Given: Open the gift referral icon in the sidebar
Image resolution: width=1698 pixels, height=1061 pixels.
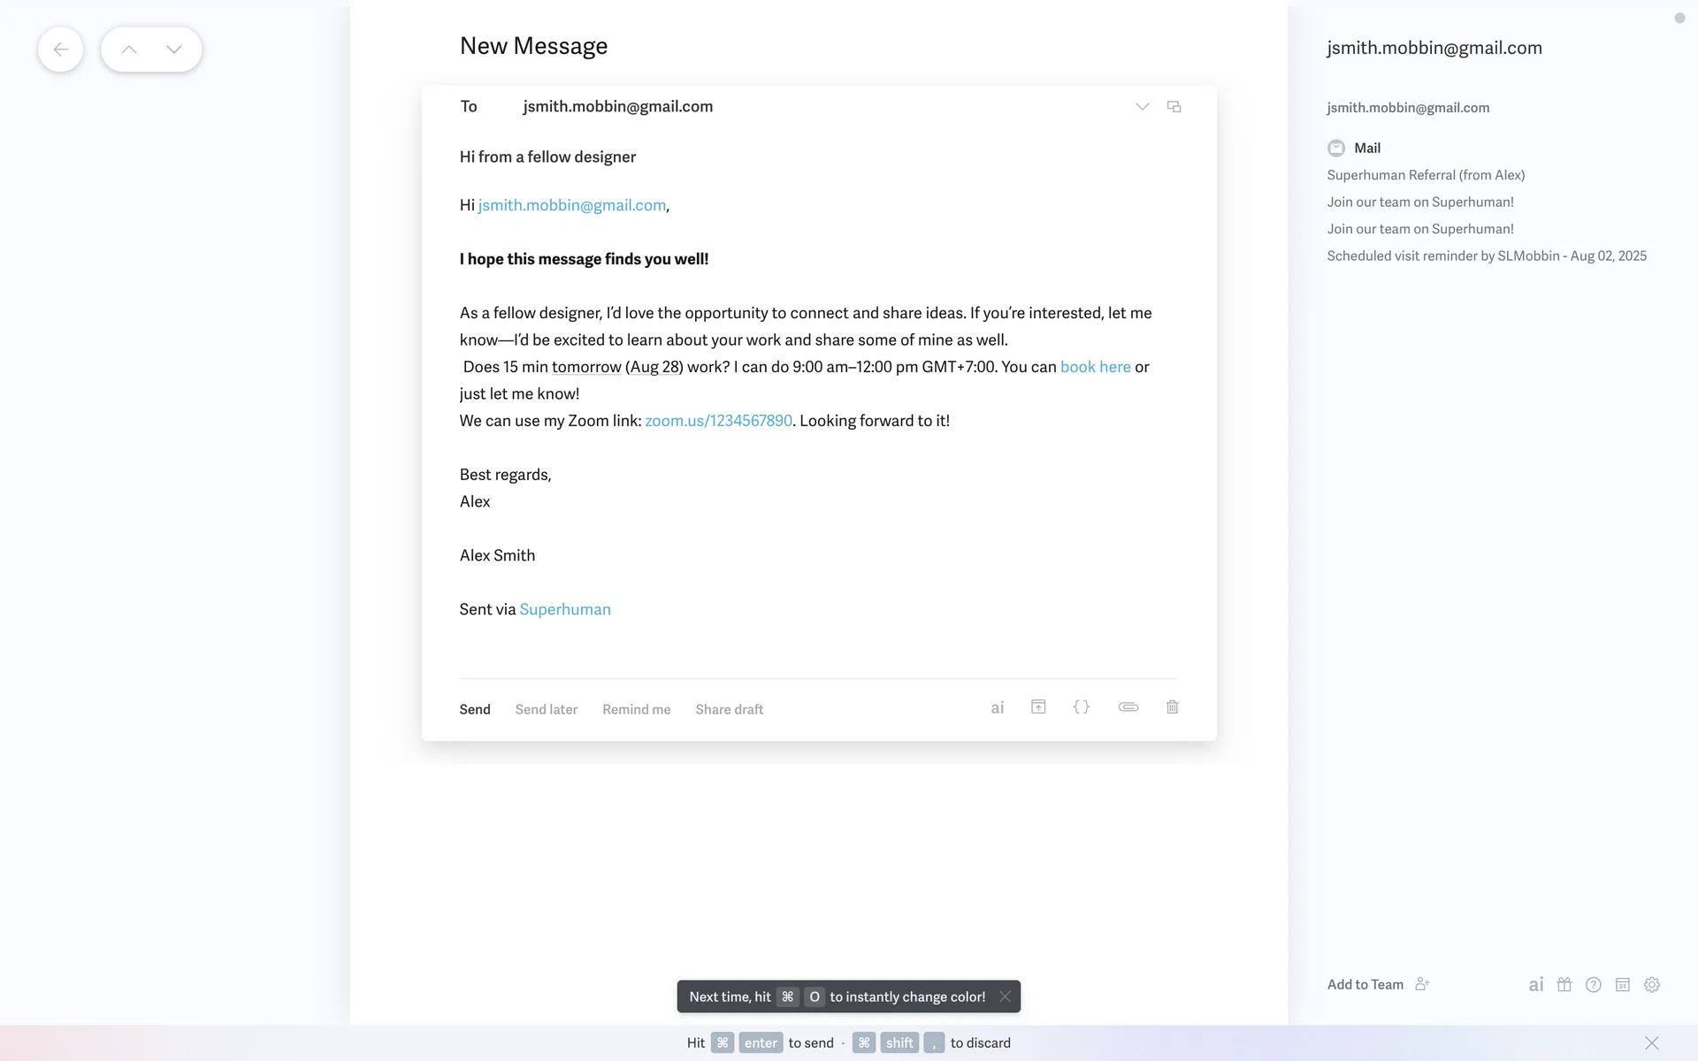Looking at the screenshot, I should [x=1564, y=985].
